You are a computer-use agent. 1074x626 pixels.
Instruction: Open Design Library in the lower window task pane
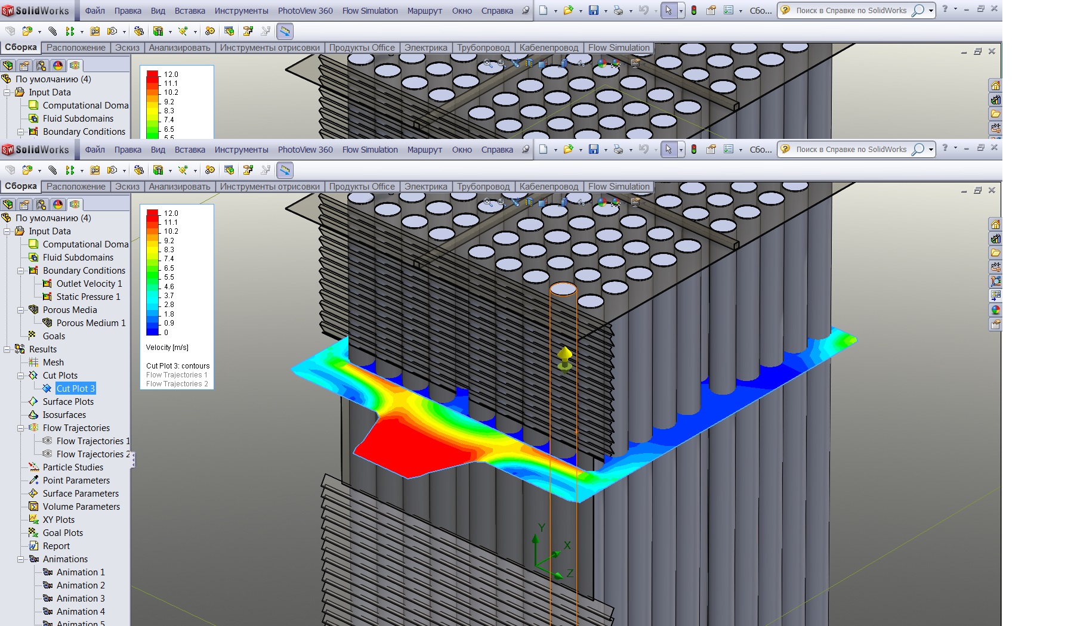995,239
